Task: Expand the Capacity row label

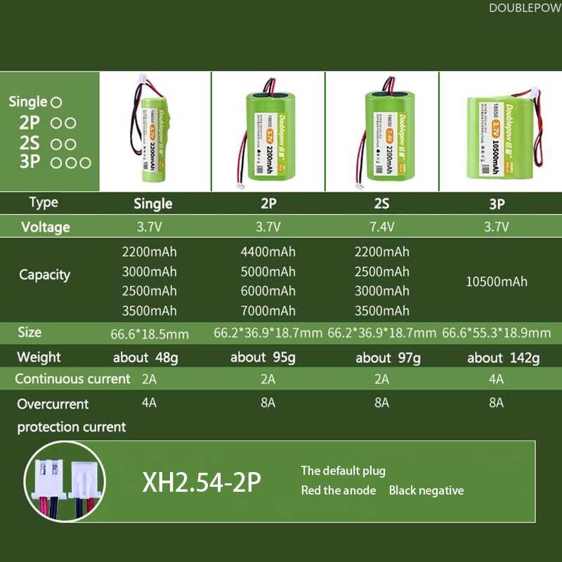Action: click(x=46, y=275)
